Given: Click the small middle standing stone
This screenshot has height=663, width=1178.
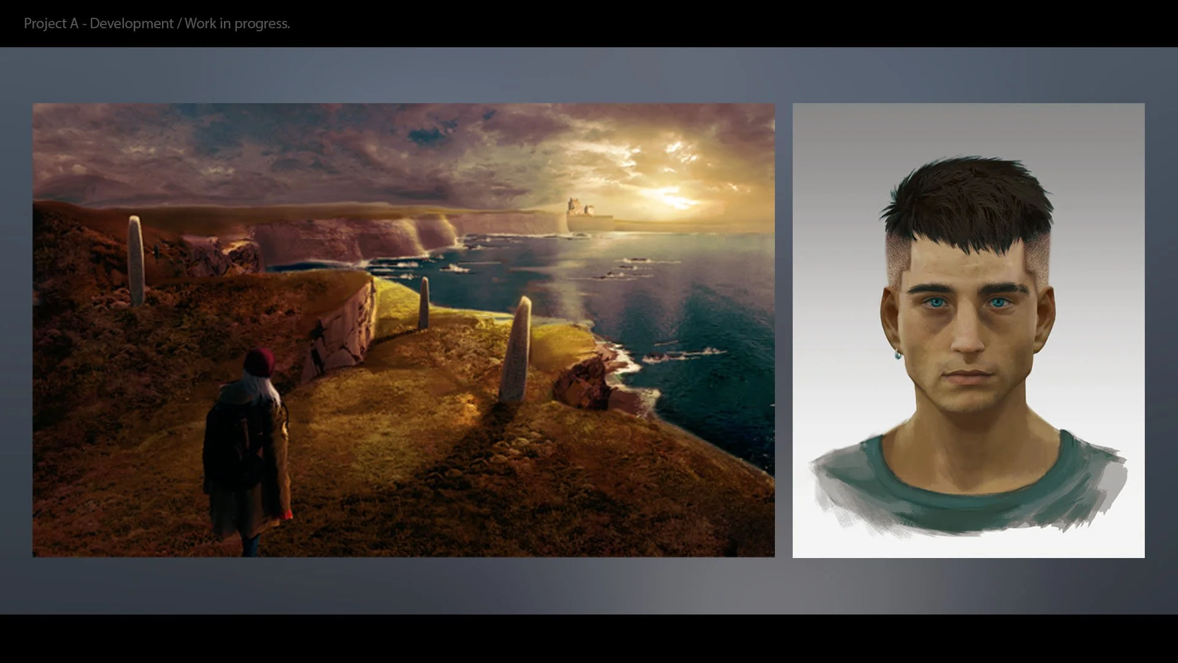Looking at the screenshot, I should tap(423, 303).
